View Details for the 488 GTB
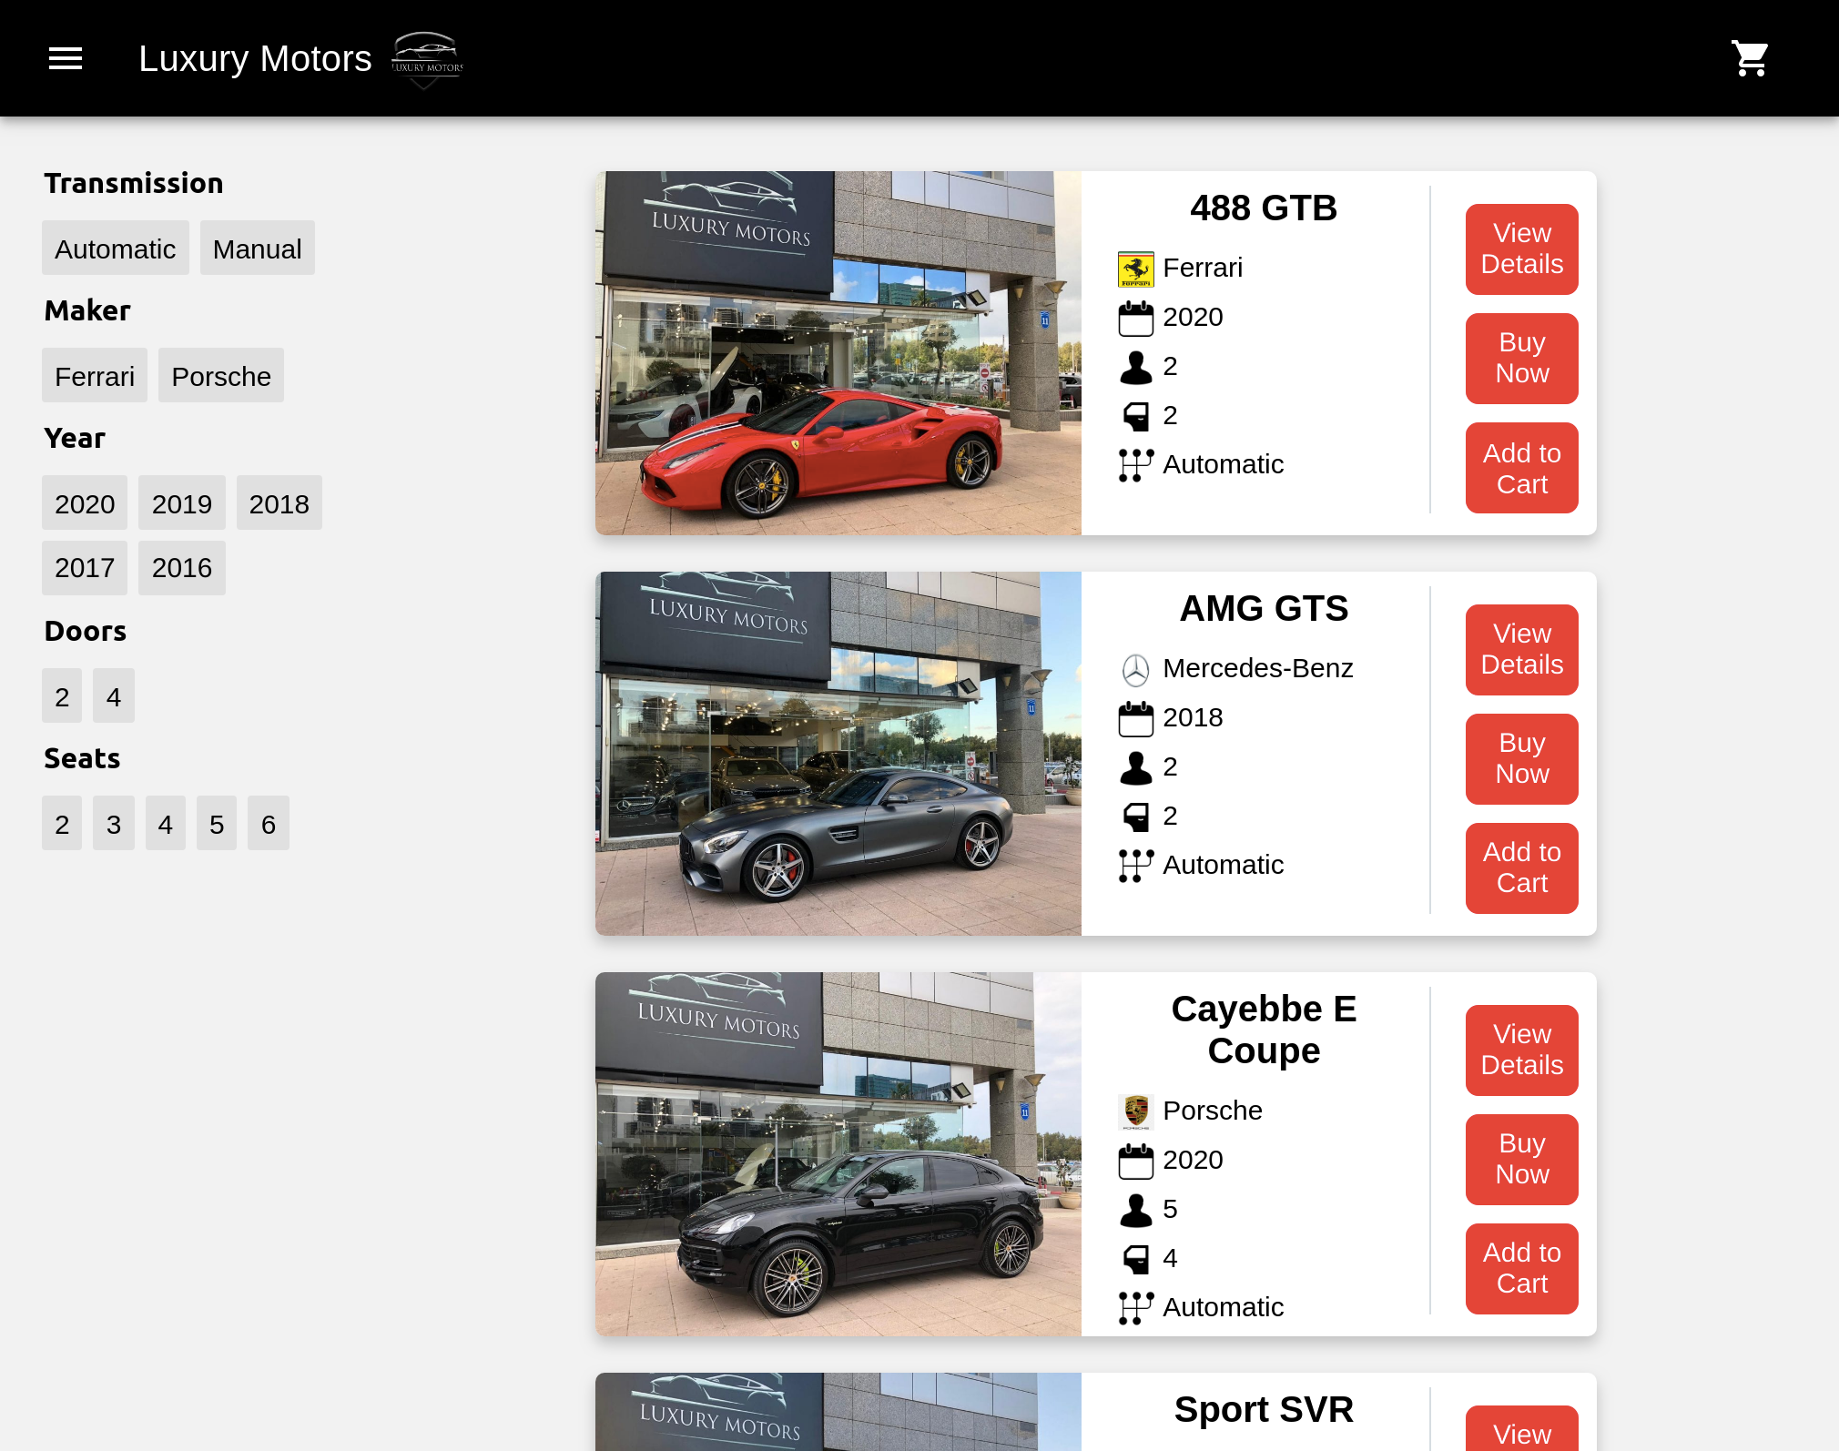The height and width of the screenshot is (1451, 1839). 1522,249
